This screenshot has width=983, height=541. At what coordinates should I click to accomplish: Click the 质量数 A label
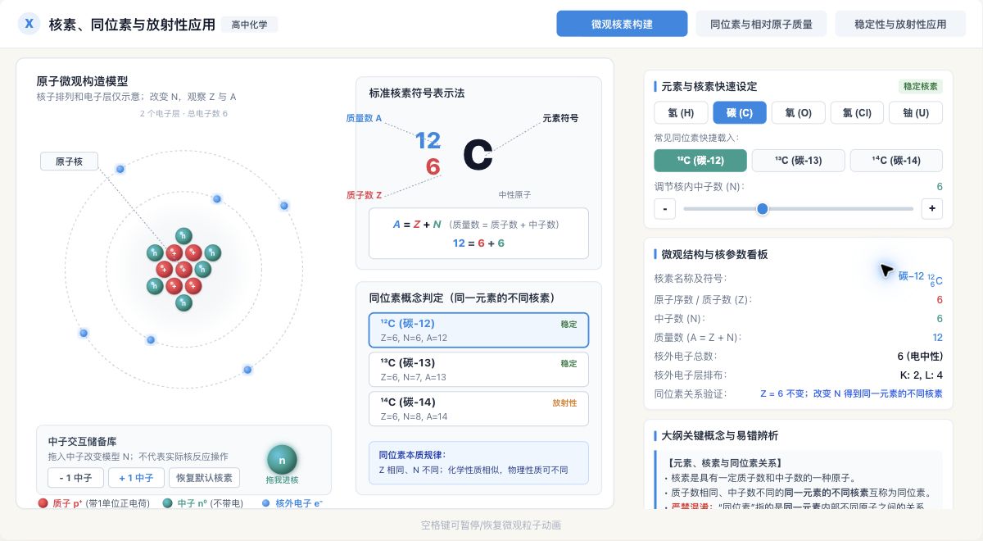pos(364,118)
